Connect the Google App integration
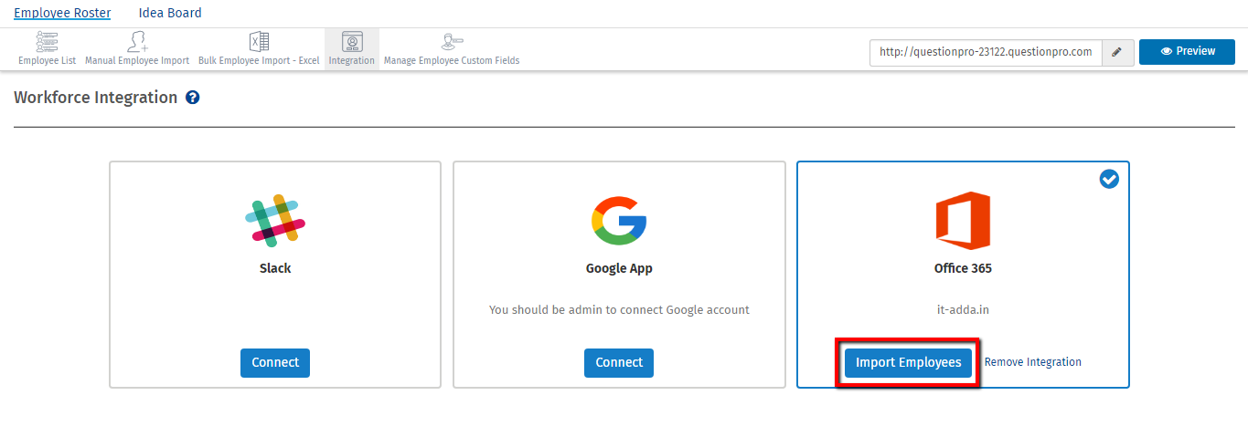Viewport: 1248px width, 437px height. [x=619, y=362]
